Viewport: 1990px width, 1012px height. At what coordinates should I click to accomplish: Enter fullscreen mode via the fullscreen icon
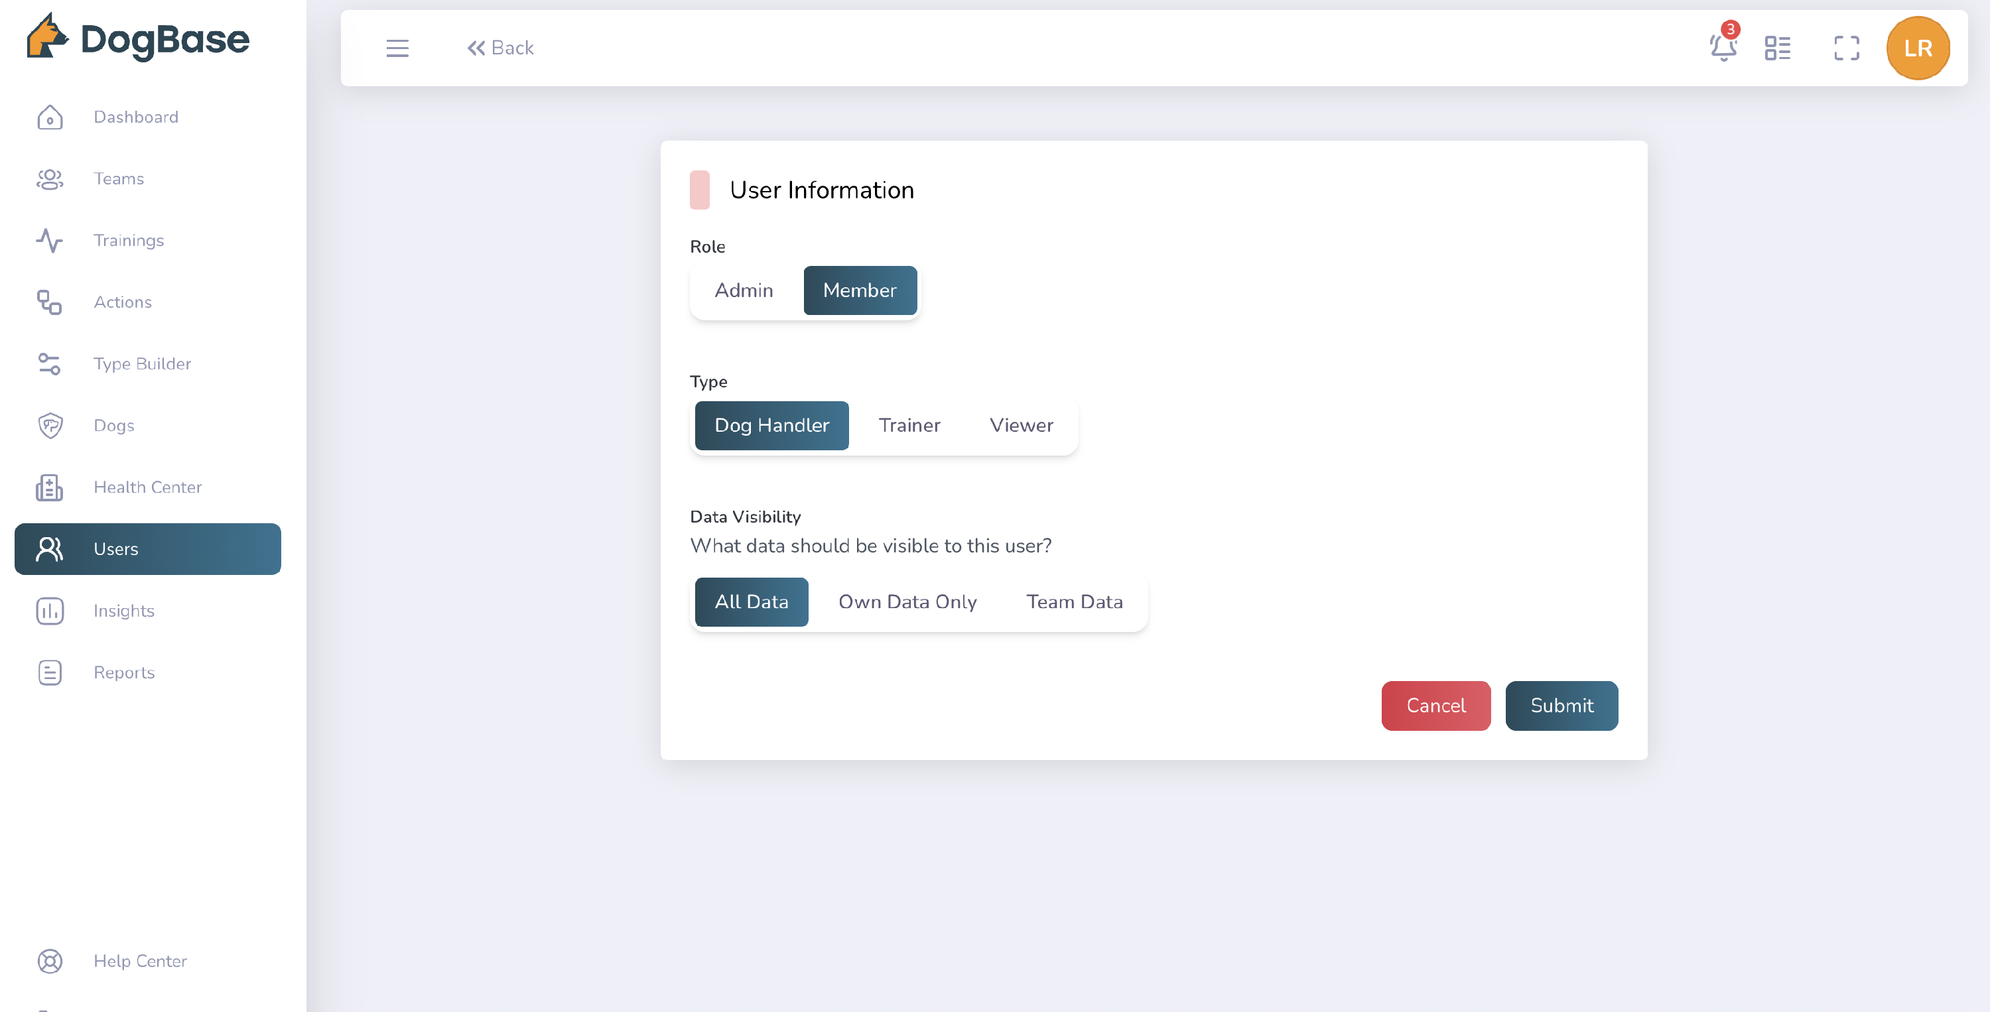click(x=1846, y=48)
